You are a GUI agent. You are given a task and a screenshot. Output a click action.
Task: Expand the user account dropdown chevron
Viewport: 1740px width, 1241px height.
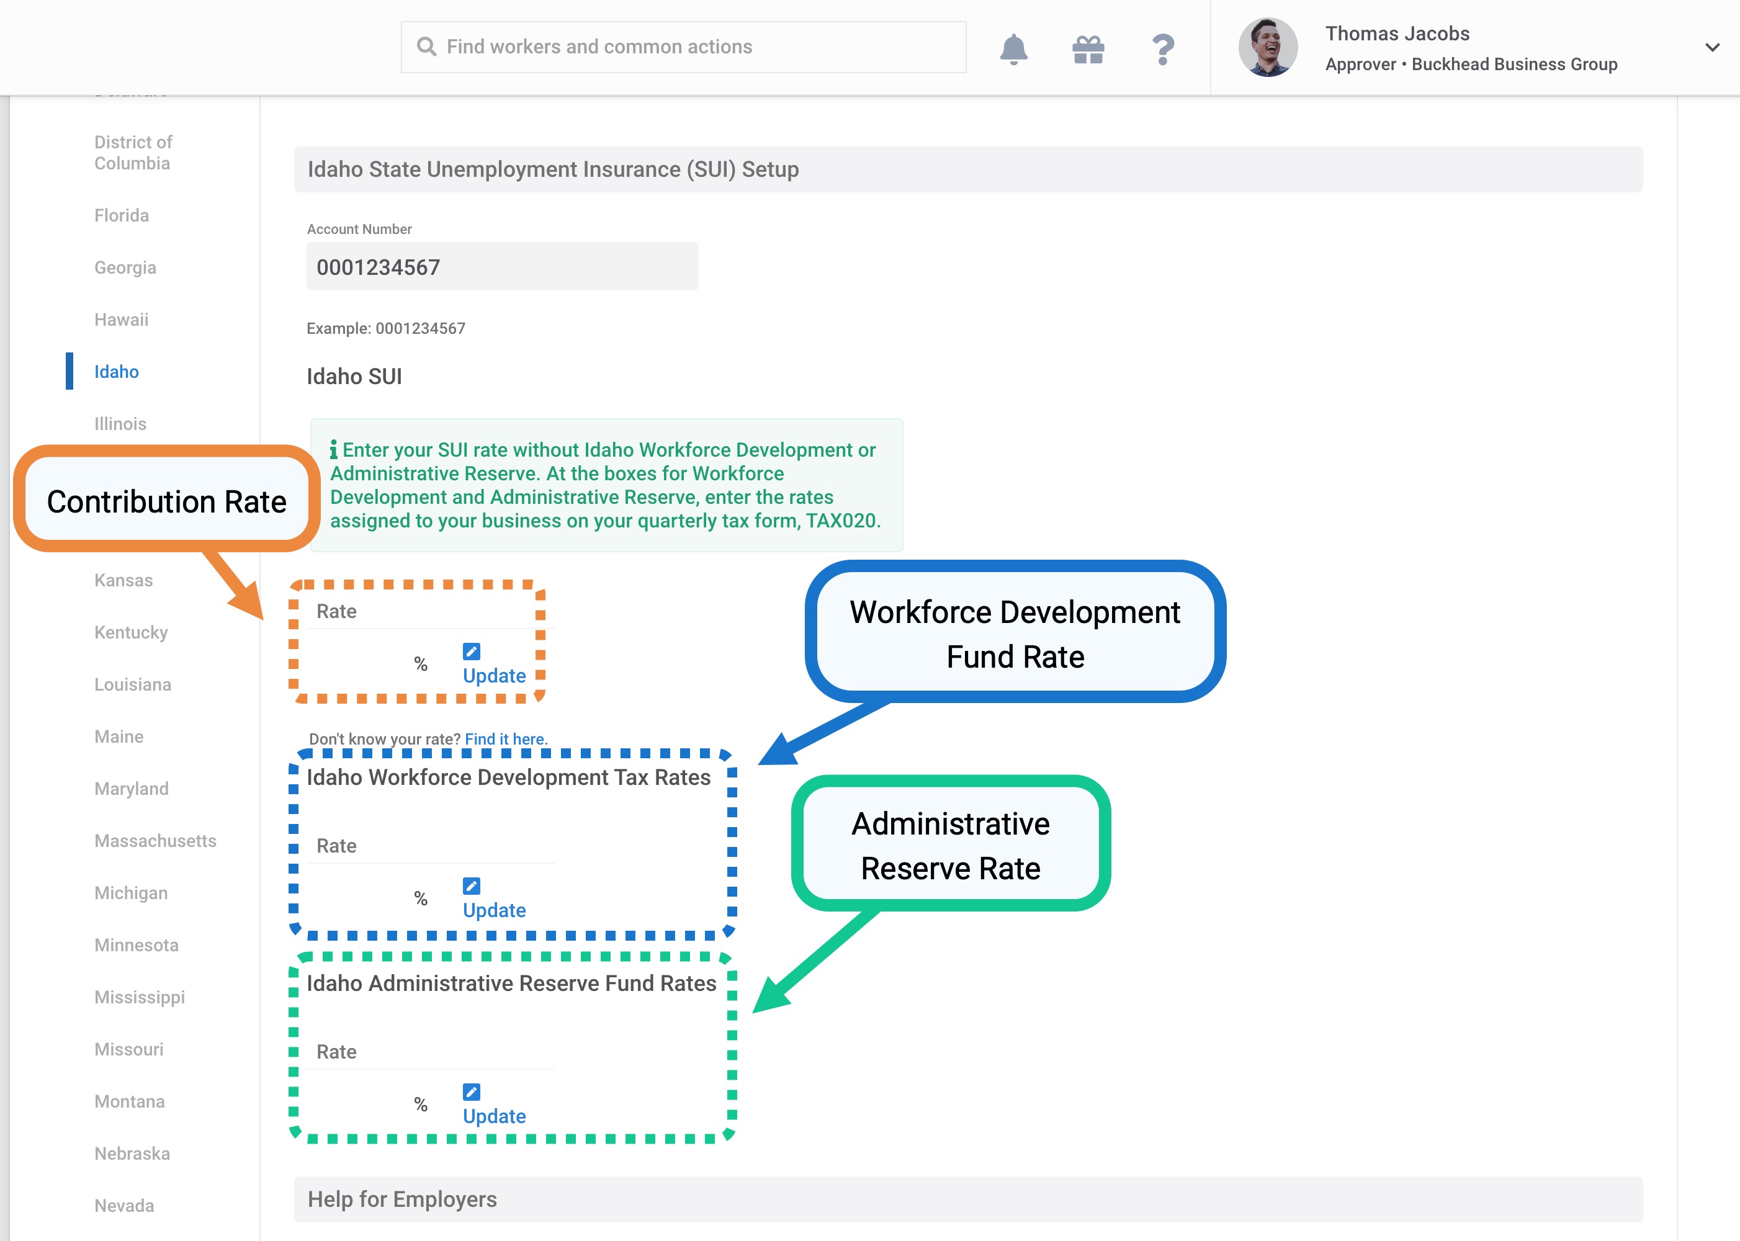tap(1711, 47)
